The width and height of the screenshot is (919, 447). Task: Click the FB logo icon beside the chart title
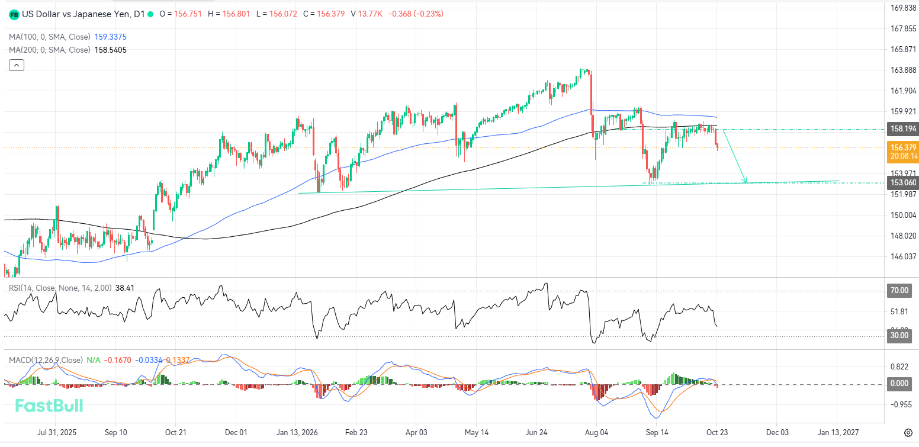pyautogui.click(x=14, y=14)
